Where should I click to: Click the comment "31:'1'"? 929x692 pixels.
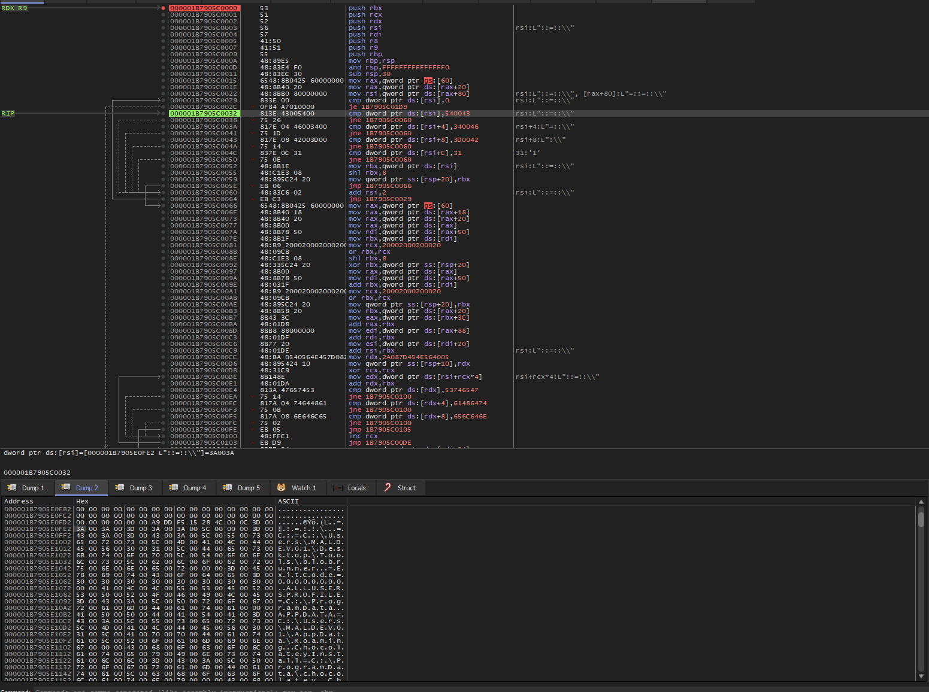point(528,153)
